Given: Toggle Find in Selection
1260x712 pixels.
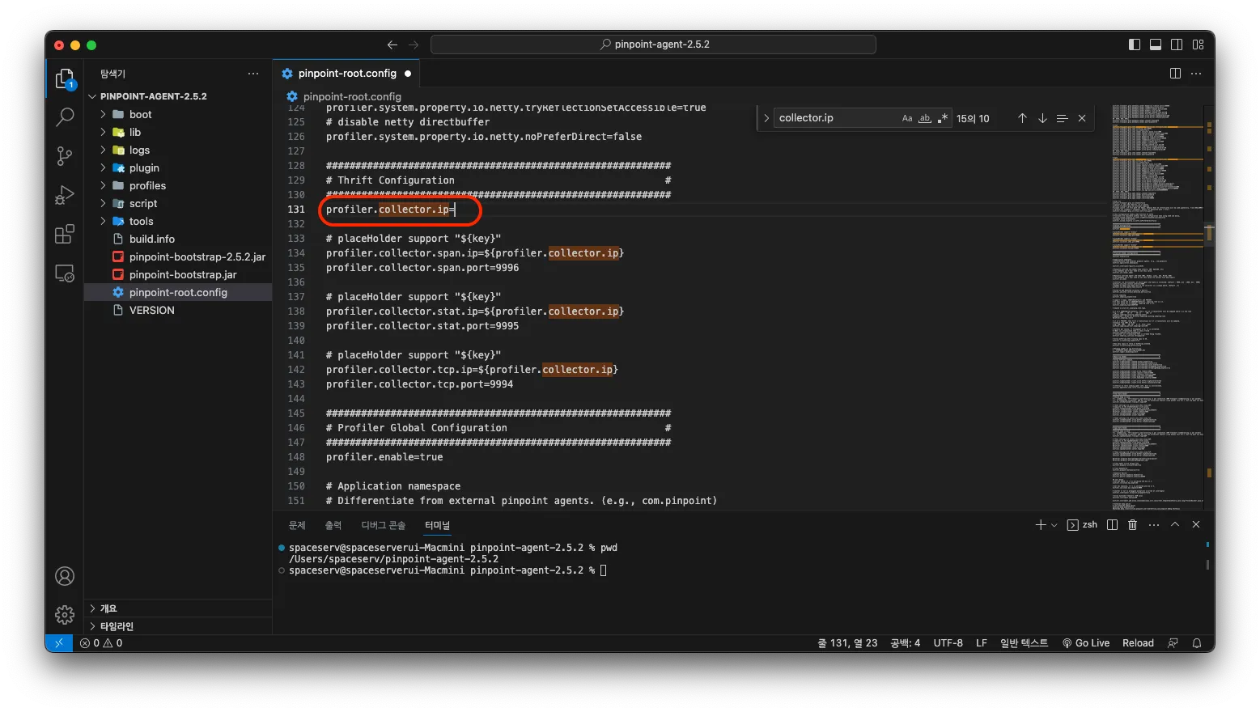Looking at the screenshot, I should click(x=1062, y=118).
